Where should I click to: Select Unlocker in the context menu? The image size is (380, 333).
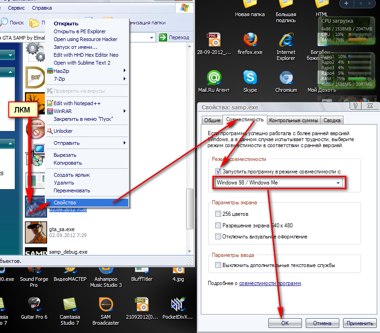click(87, 131)
